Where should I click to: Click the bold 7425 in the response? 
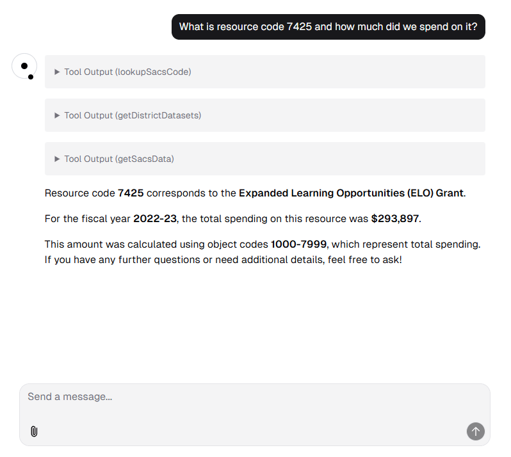pos(131,193)
